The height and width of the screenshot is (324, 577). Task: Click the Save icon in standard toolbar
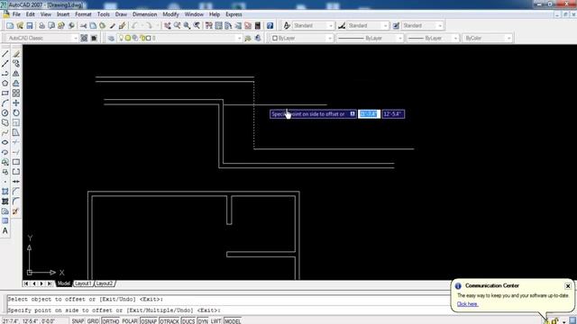pos(30,26)
